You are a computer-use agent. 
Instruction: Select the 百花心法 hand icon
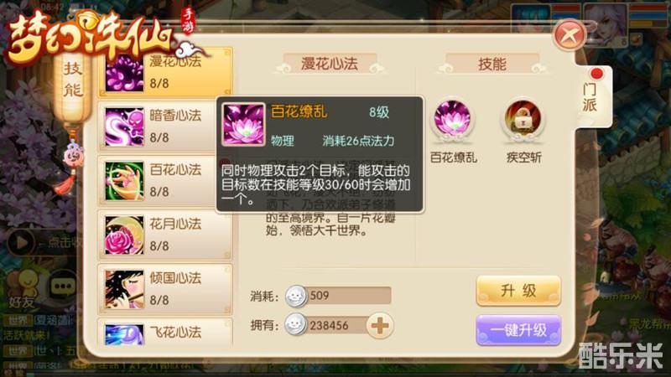(x=124, y=181)
